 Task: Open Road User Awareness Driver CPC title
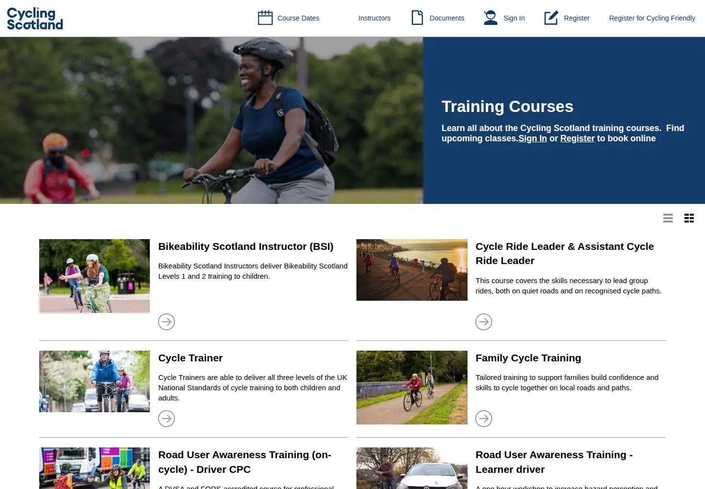(245, 462)
